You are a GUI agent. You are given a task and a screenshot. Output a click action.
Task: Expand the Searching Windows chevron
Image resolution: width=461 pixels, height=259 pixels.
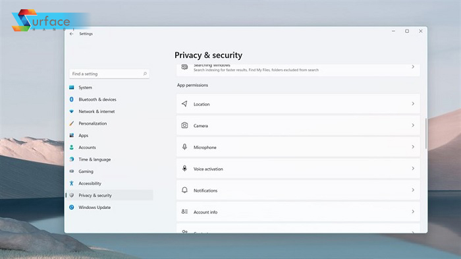pyautogui.click(x=413, y=67)
